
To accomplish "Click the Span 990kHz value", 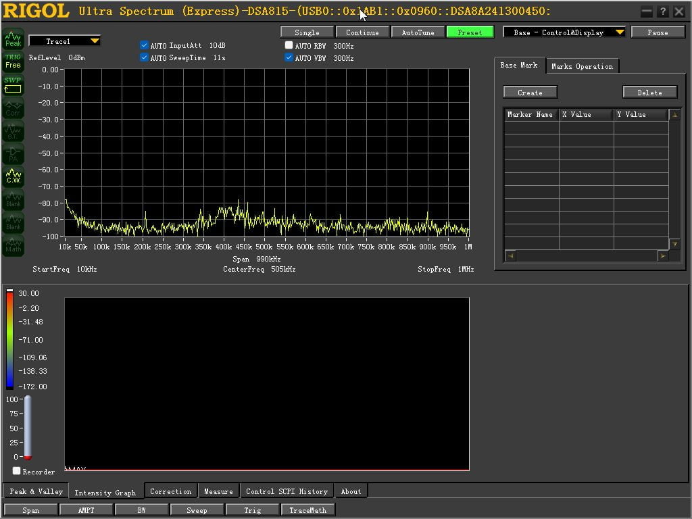I will pyautogui.click(x=268, y=259).
